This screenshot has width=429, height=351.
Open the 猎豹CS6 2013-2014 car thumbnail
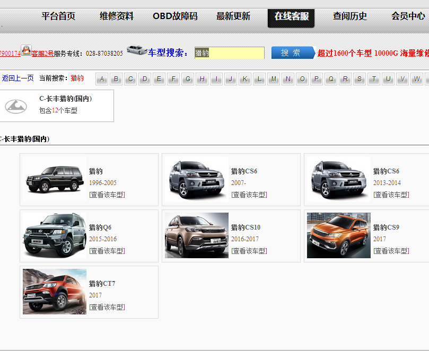[339, 179]
